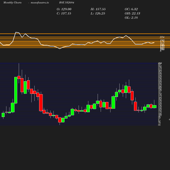Click the close value 'C: 137.15'
Viewport: 170px width, 170px height.
64,14
